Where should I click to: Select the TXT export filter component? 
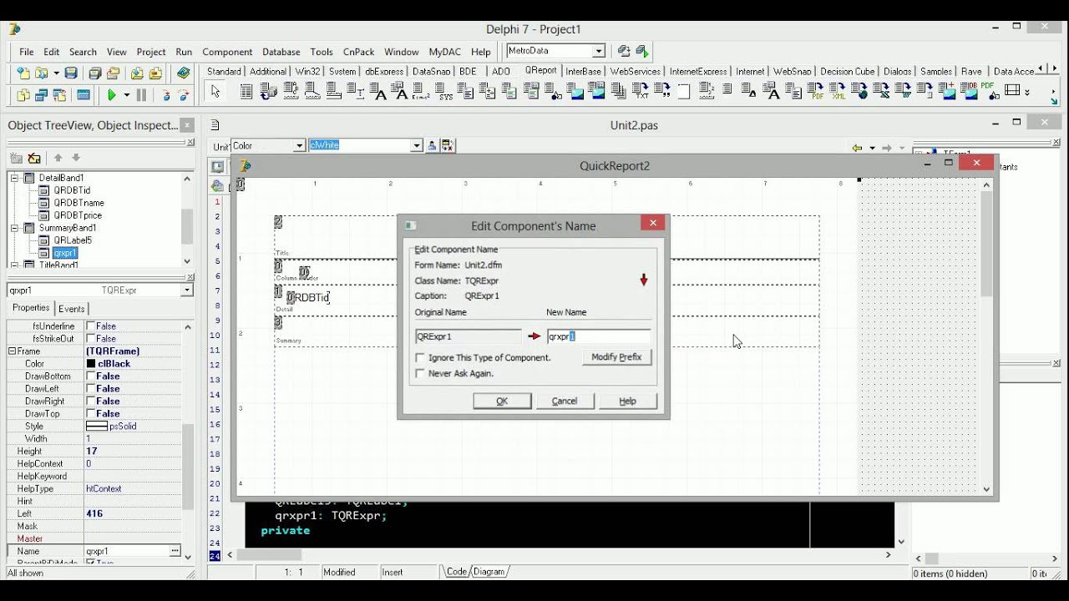(x=641, y=92)
